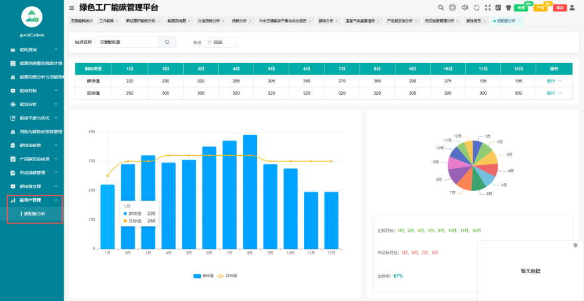This screenshot has width=584, height=301.
Task: Open the user profile icon
Action: (x=572, y=7)
